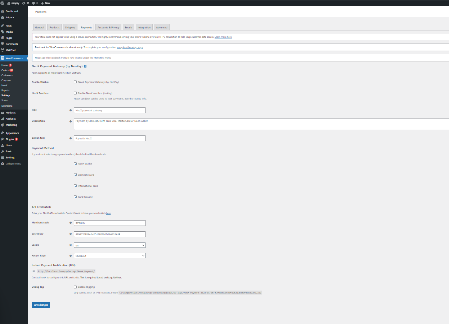
Task: Click the Contact NeoX link
Action: [x=39, y=278]
